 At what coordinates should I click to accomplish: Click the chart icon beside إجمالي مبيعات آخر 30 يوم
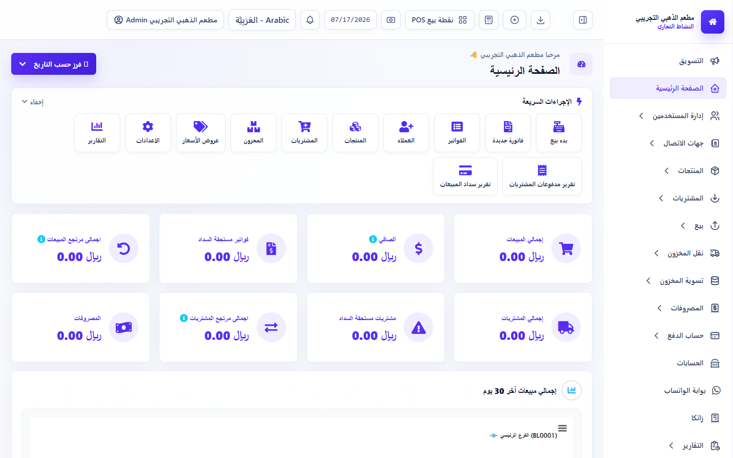572,390
